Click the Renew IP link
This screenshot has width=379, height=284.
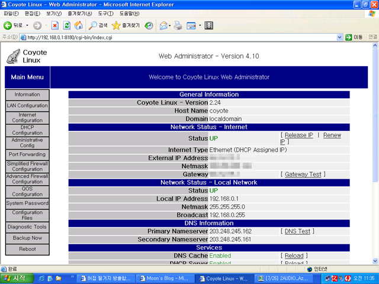pos(332,135)
